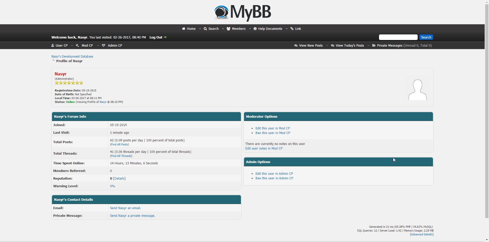The width and height of the screenshot is (489, 242).
Task: Click the MyBB logo
Action: pyautogui.click(x=242, y=12)
